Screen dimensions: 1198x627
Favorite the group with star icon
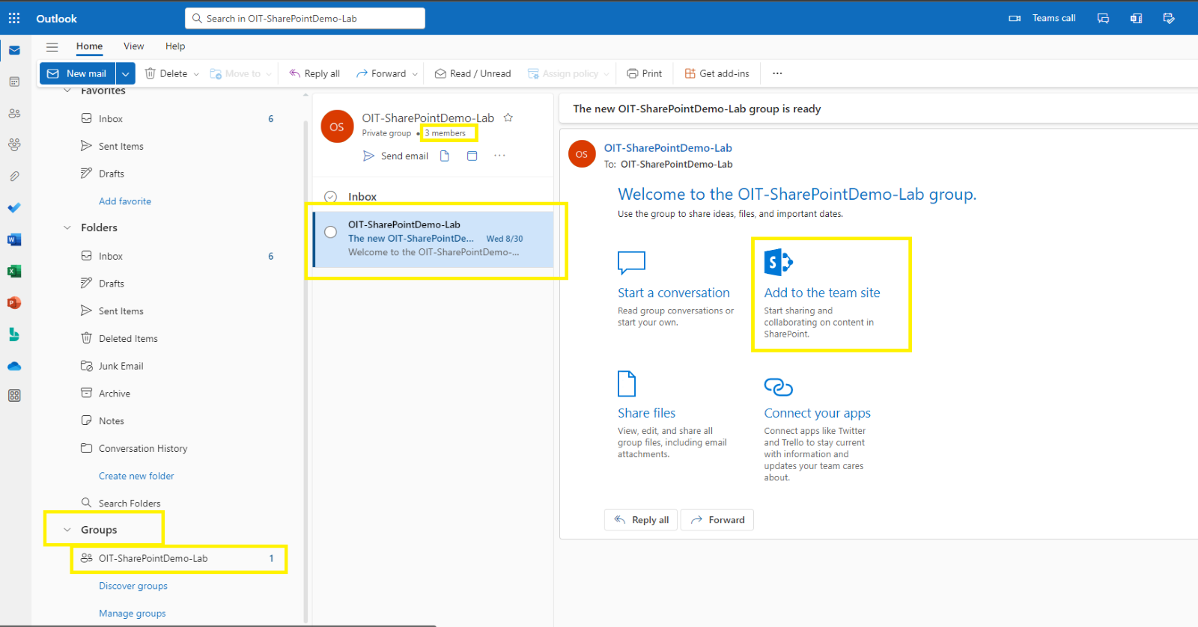508,117
